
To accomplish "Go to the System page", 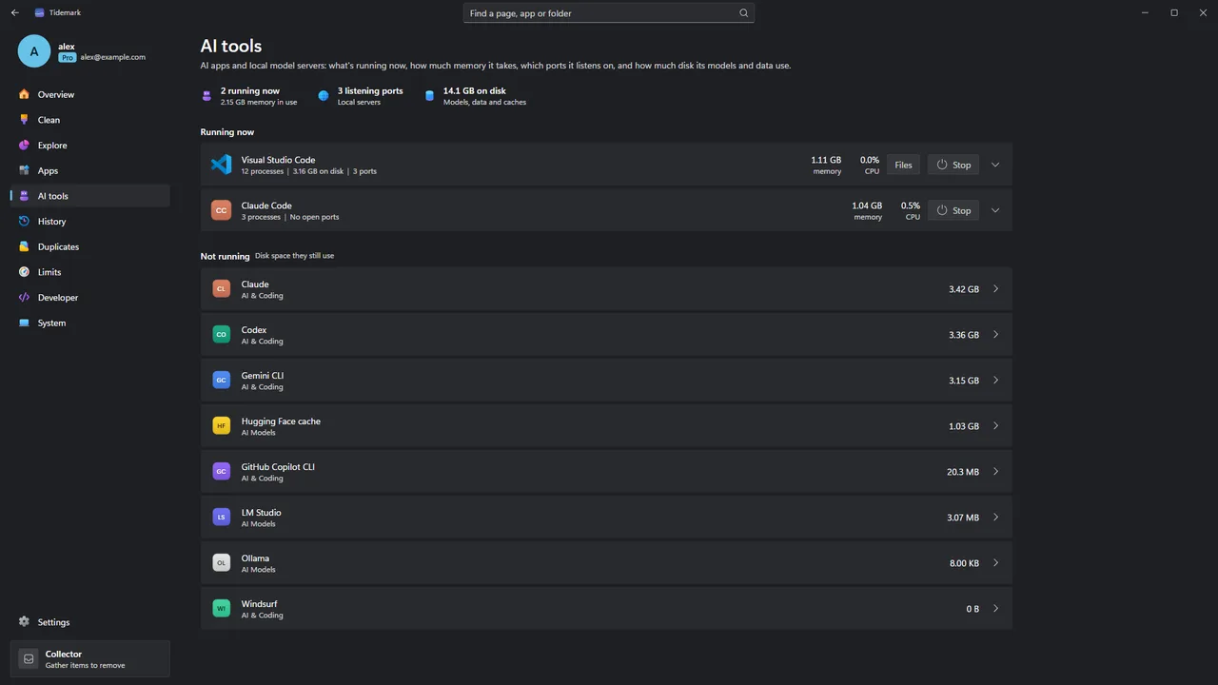I will (90, 323).
